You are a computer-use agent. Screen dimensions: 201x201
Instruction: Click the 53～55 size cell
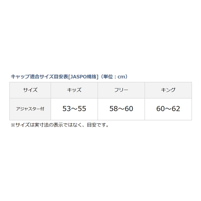pyautogui.click(x=74, y=109)
